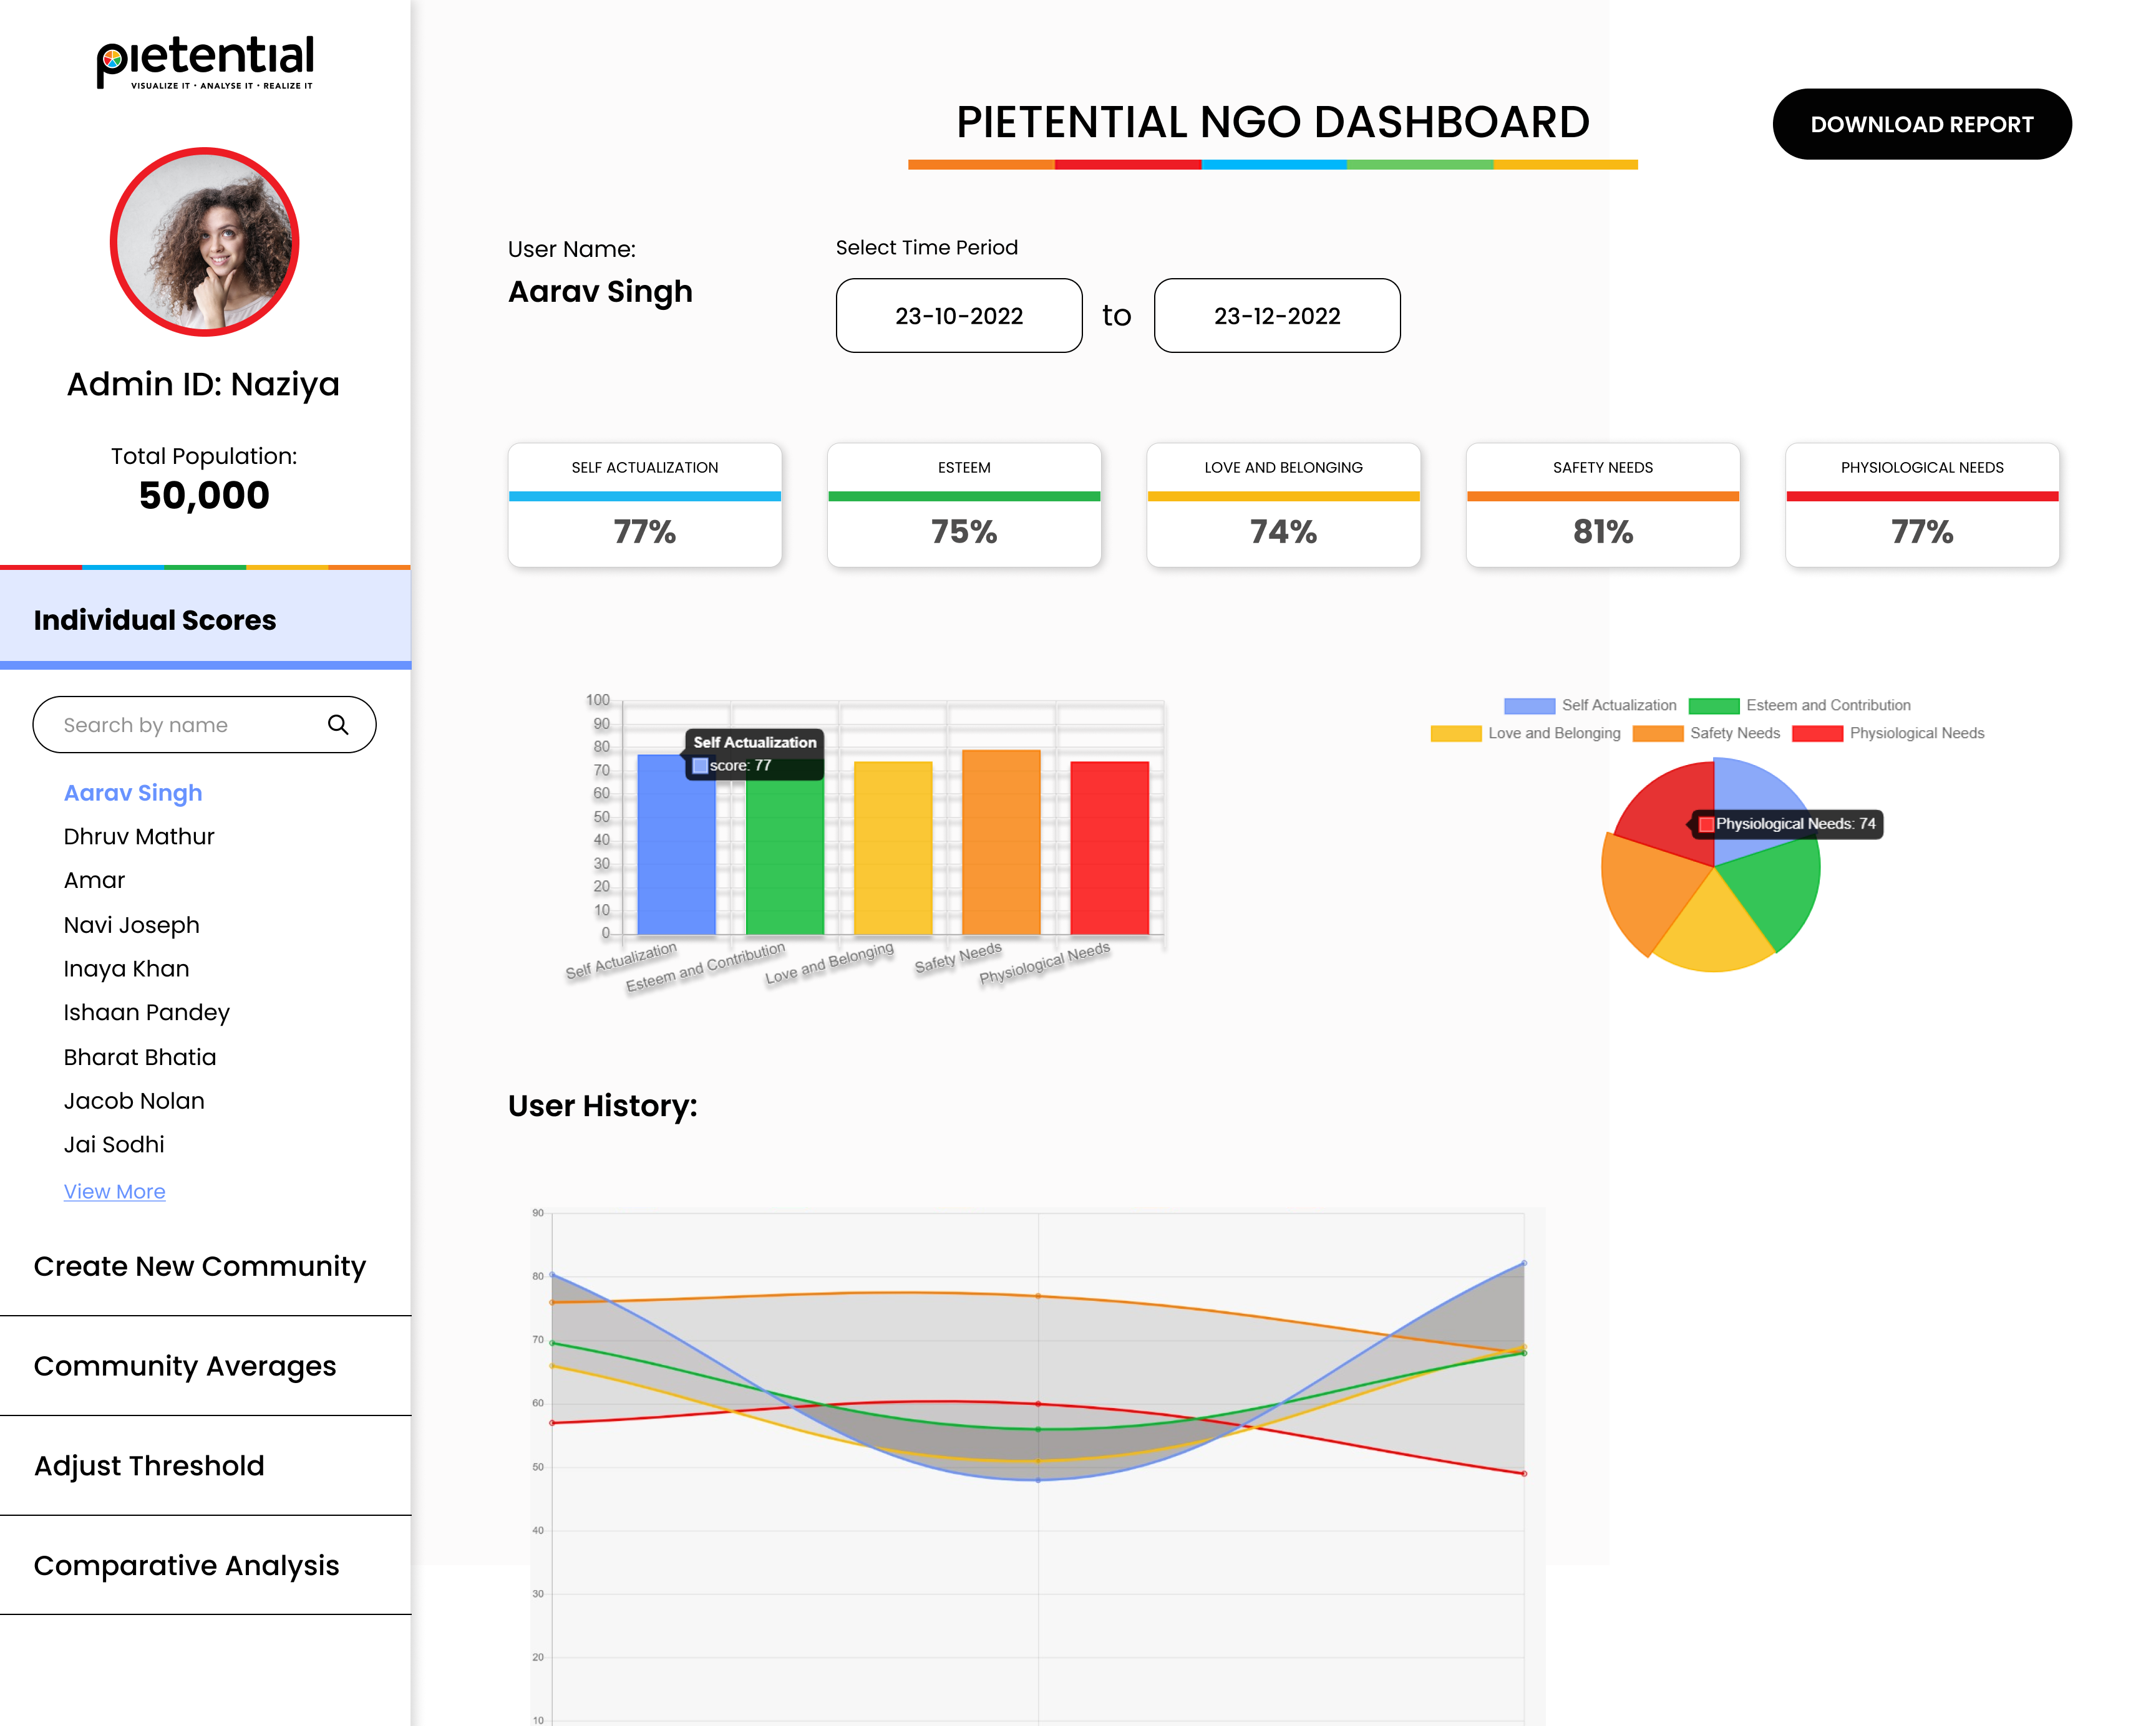Click the Self Actualization 77% card
2156x1726 pixels.
tap(645, 504)
